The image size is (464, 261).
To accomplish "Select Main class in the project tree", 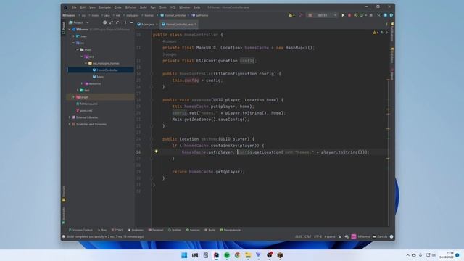I will pyautogui.click(x=100, y=77).
